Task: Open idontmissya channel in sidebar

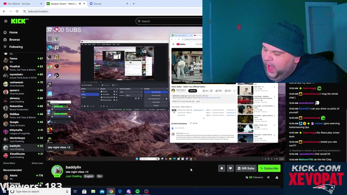Action: coord(23,139)
